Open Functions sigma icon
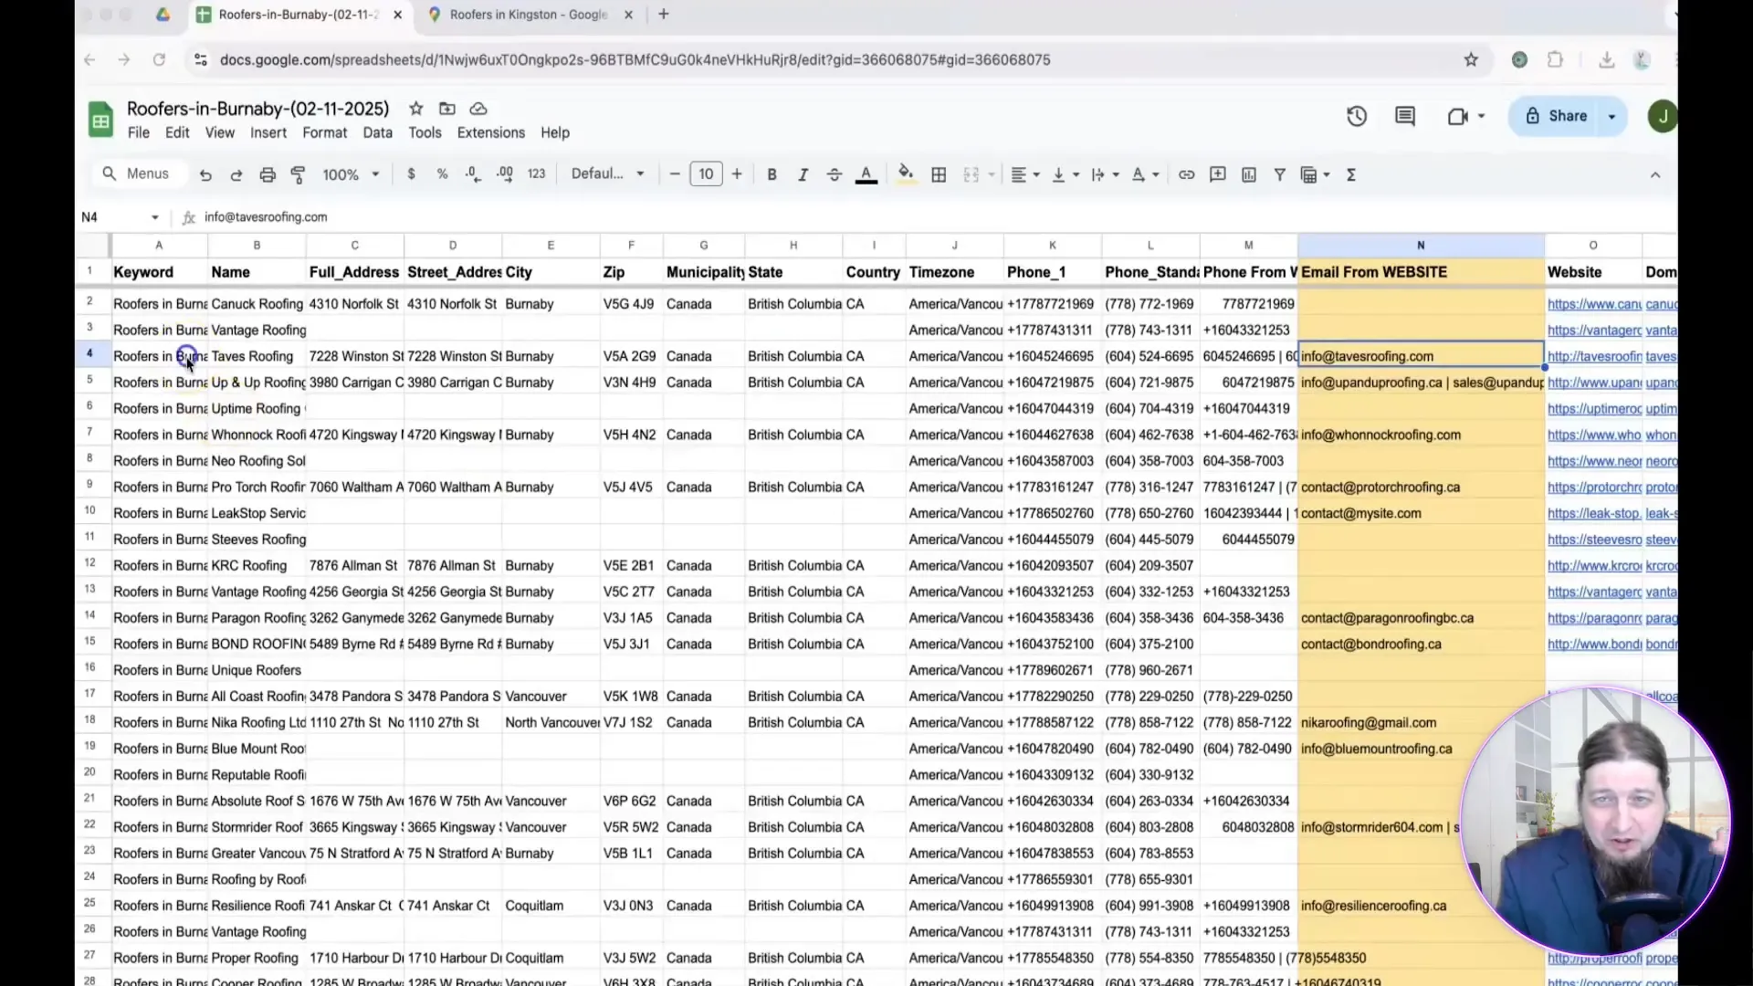 pos(1351,174)
